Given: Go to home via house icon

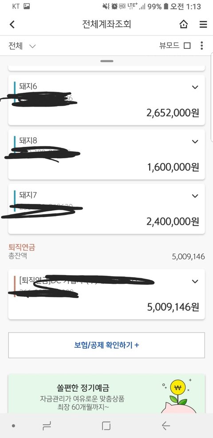Looking at the screenshot, I should [x=183, y=24].
